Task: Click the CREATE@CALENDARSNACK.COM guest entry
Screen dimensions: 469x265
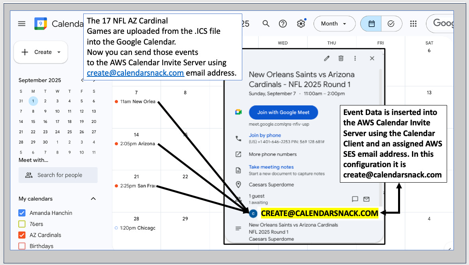Action: click(x=320, y=213)
